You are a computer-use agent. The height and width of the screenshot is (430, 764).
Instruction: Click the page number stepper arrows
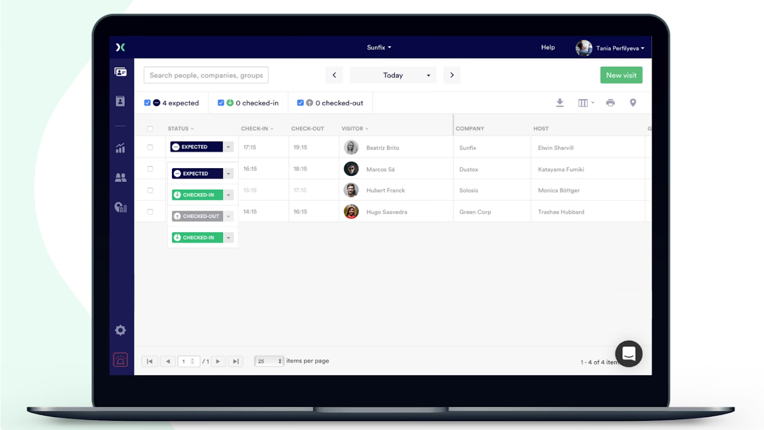click(x=193, y=361)
